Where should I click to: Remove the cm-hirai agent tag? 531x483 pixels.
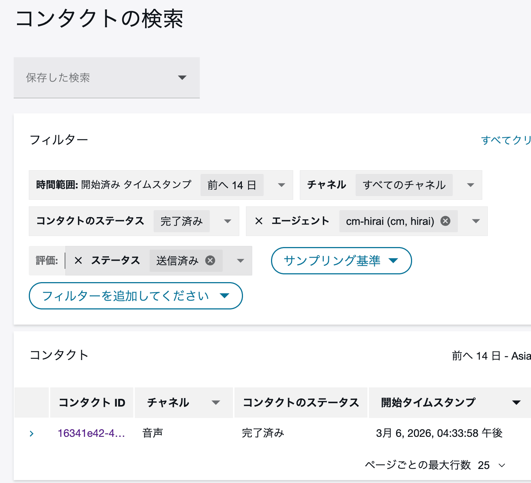(x=446, y=221)
